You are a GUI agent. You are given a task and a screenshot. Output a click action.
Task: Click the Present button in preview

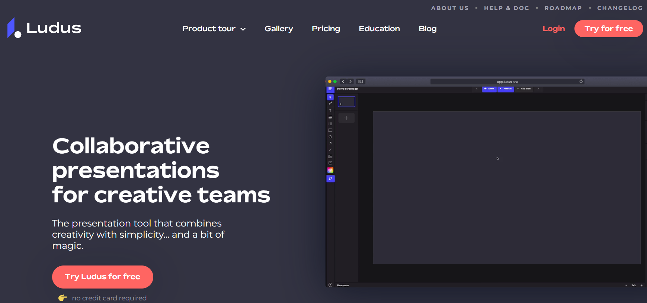point(506,89)
